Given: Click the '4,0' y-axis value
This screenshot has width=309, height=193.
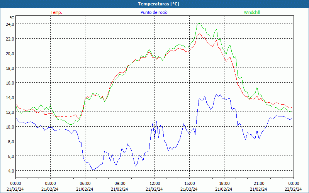Looking at the screenshot, I should 11,171.
